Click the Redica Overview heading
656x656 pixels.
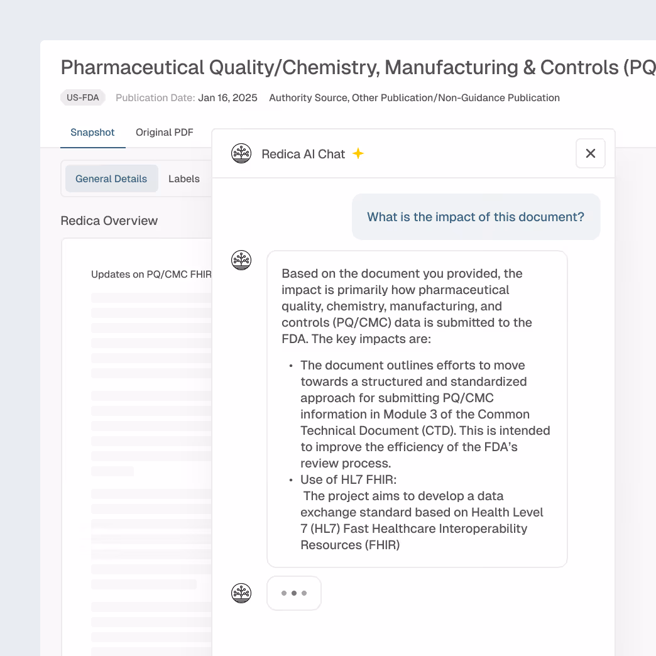click(109, 221)
